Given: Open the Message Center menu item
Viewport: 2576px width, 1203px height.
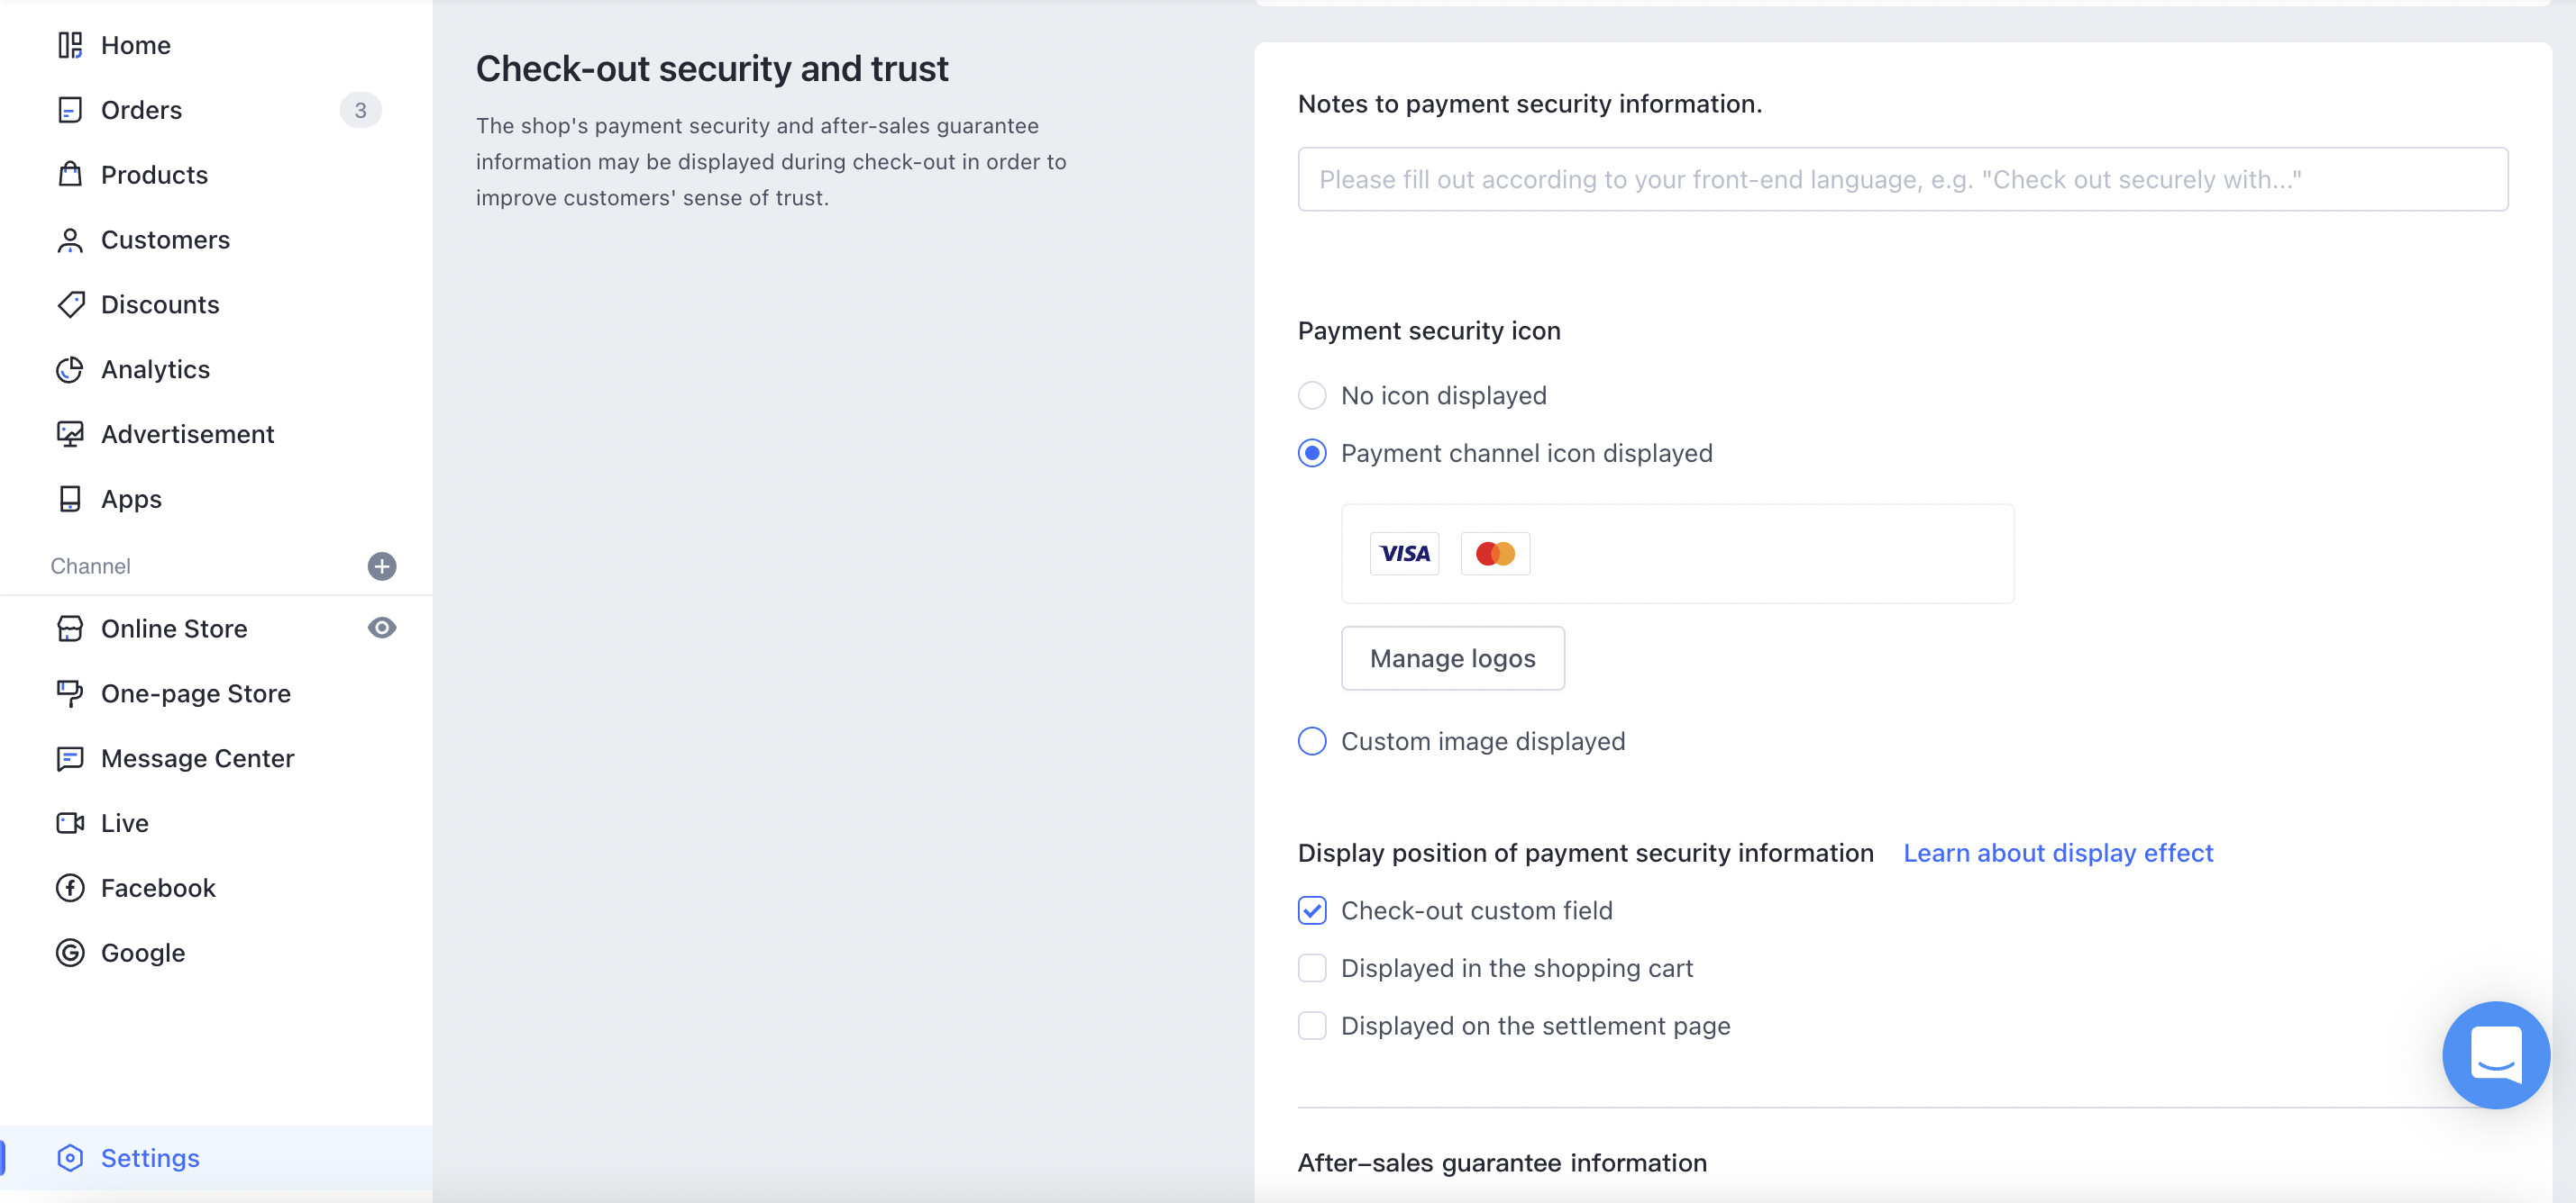Looking at the screenshot, I should [197, 758].
